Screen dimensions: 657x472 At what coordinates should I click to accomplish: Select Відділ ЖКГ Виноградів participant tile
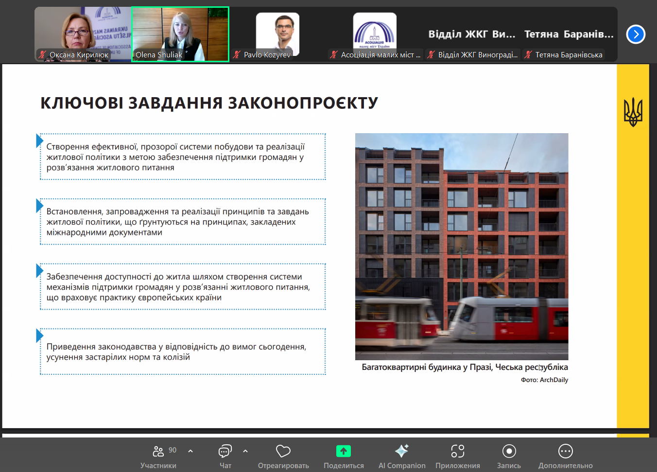tap(472, 34)
